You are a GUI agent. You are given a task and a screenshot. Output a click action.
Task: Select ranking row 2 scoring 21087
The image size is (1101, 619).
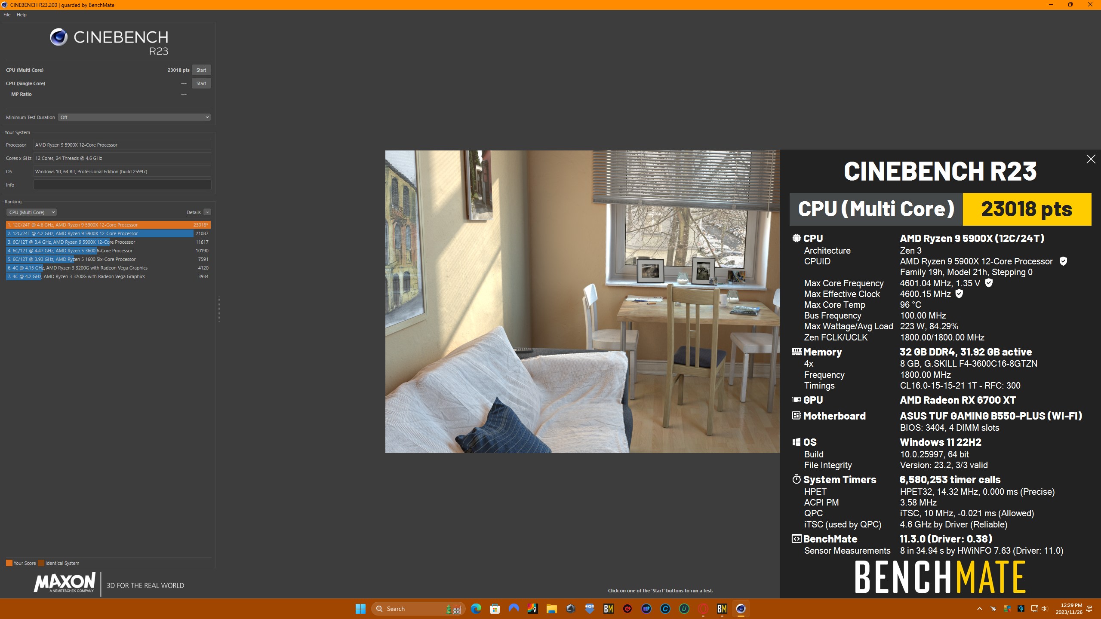coord(108,233)
